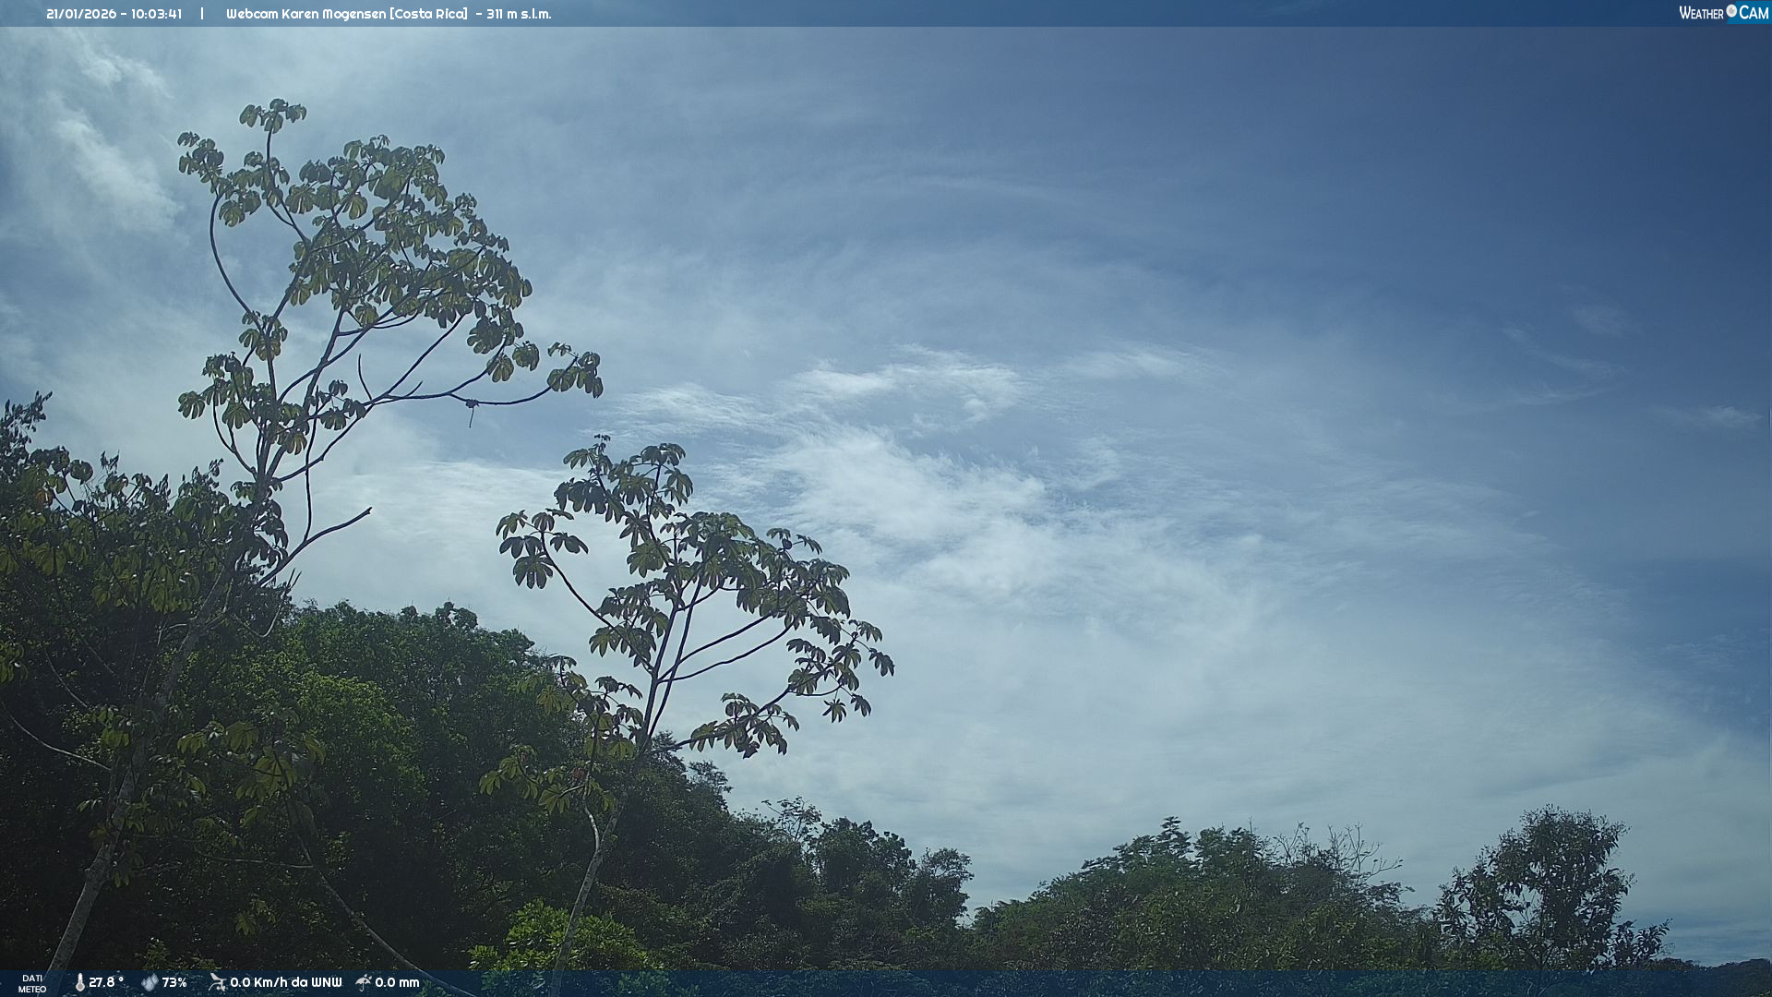Click the rain umbrella precipitation icon
Screen dimensions: 1772x997
(x=364, y=982)
